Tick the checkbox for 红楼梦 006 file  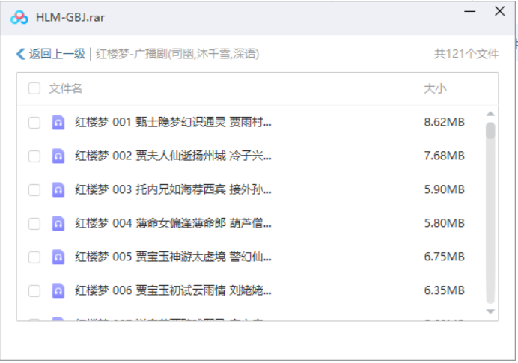(x=34, y=291)
